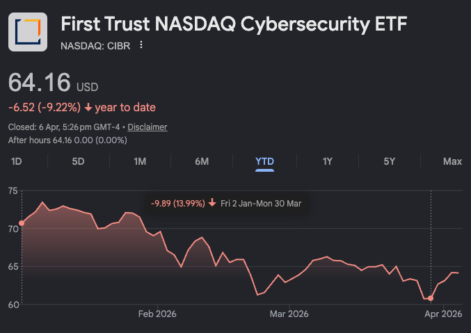Select the 1D time range tab
Image resolution: width=471 pixels, height=333 pixels.
point(16,161)
